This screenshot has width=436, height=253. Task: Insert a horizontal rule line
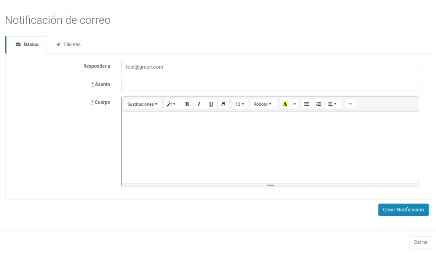350,104
